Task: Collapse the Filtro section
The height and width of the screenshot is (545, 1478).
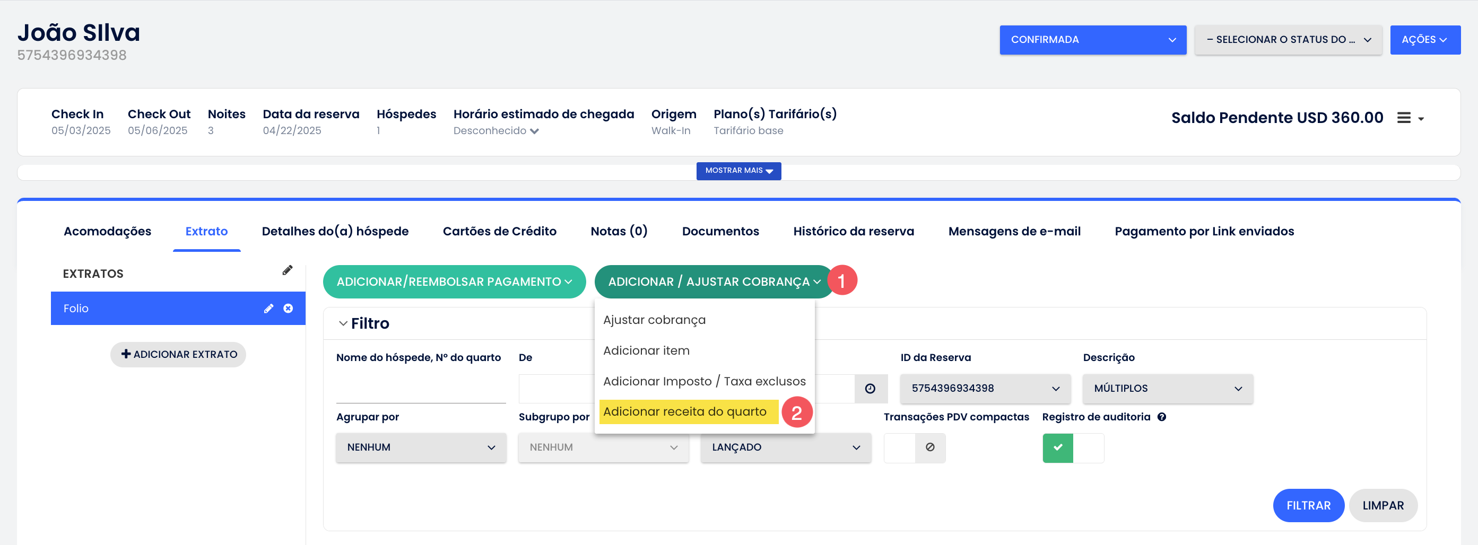Action: [343, 324]
